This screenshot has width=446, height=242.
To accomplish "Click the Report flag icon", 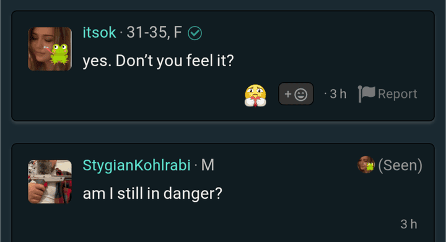I will point(367,93).
